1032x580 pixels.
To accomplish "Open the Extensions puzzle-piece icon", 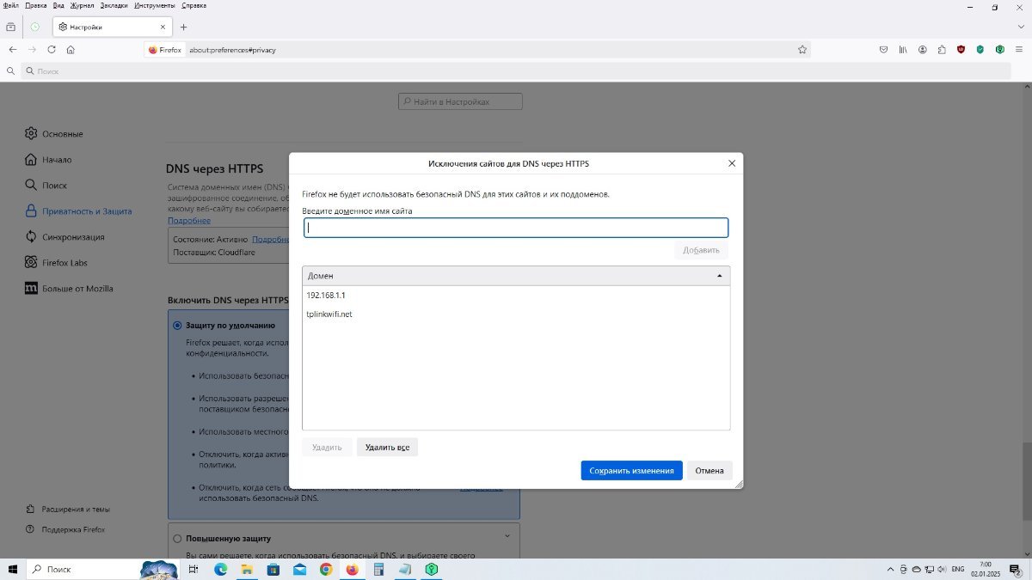I will click(x=942, y=50).
